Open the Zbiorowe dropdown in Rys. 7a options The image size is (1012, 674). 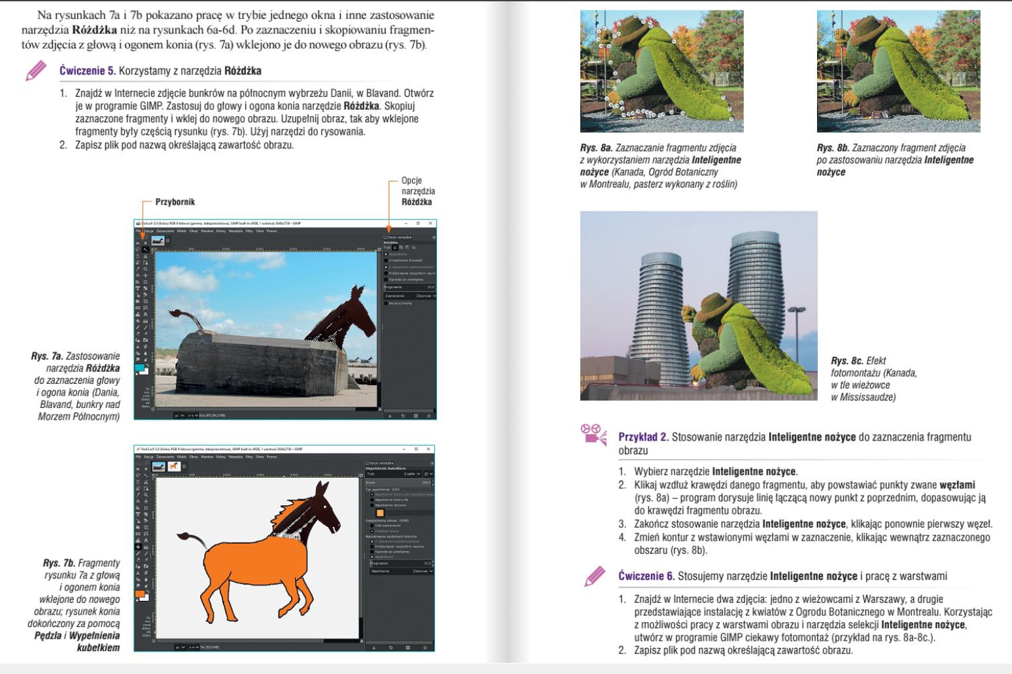point(410,295)
